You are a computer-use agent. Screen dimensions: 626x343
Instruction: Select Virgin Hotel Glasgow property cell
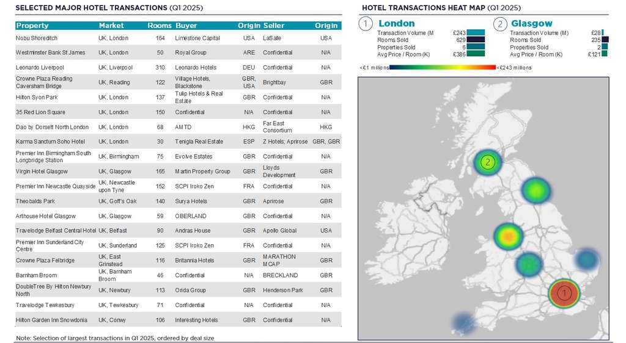coord(42,171)
